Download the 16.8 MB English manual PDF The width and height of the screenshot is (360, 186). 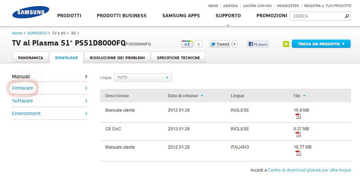point(298,116)
